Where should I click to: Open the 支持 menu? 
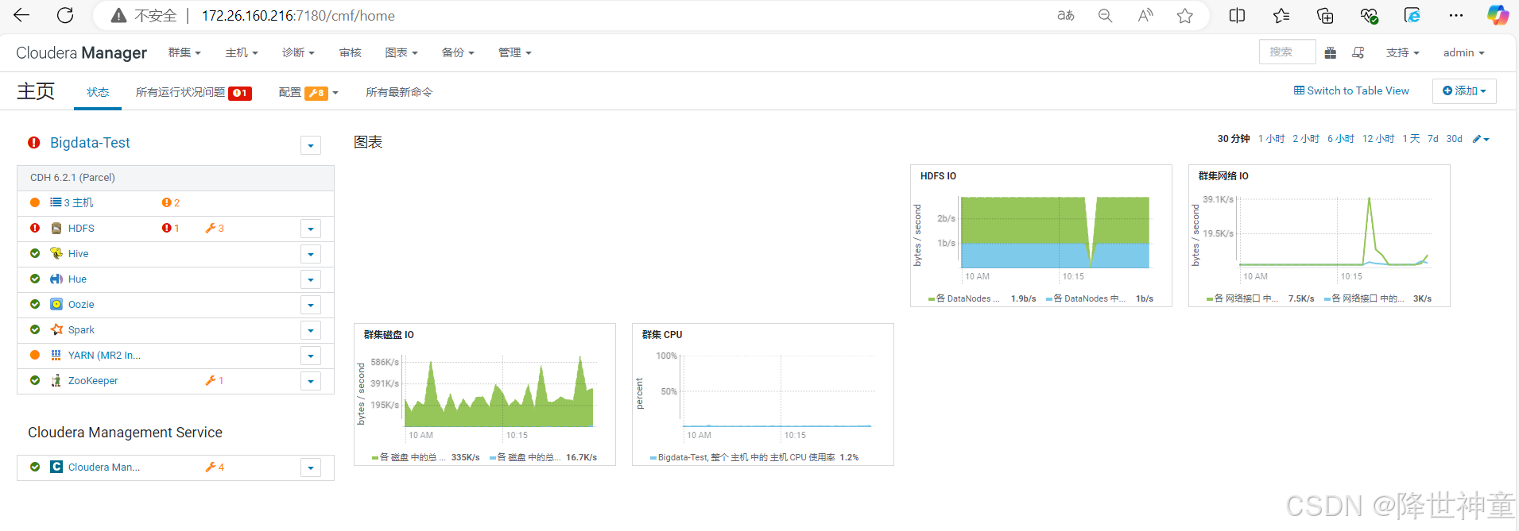pyautogui.click(x=1403, y=52)
